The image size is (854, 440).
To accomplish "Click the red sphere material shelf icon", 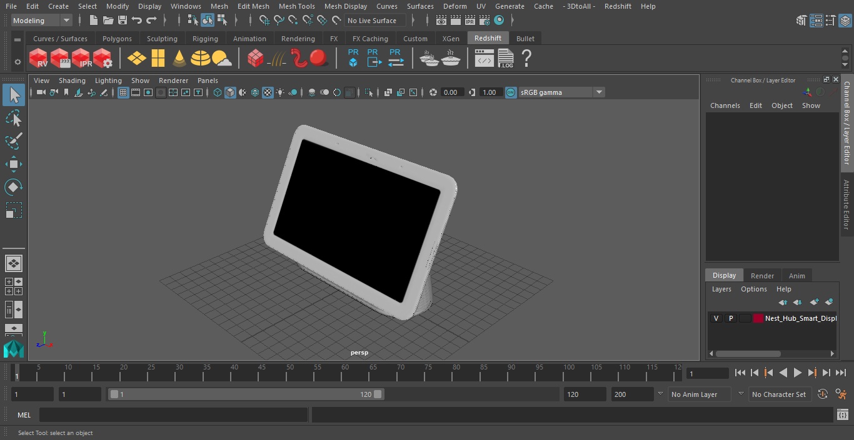I will tap(319, 59).
